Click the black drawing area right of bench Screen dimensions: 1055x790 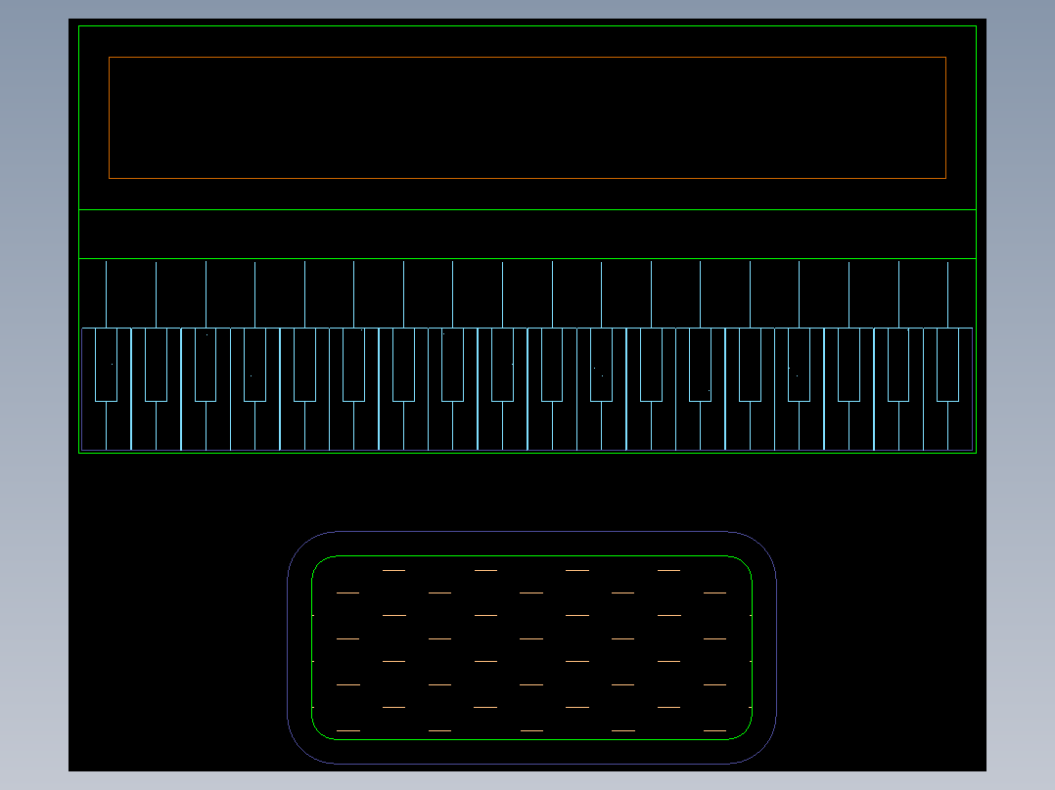pyautogui.click(x=882, y=613)
